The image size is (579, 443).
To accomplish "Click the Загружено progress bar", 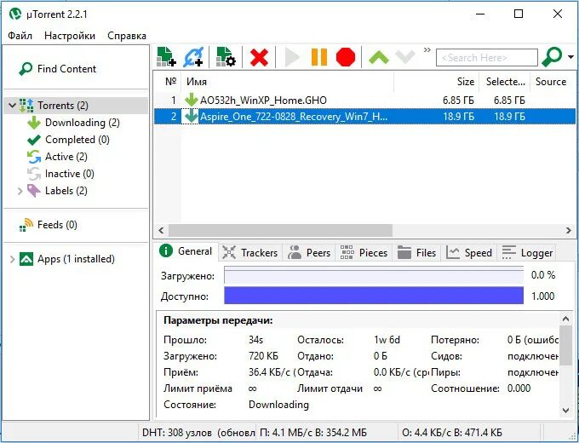I will click(x=374, y=276).
